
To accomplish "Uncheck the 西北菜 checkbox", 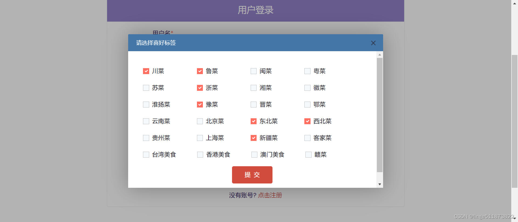I will (307, 121).
